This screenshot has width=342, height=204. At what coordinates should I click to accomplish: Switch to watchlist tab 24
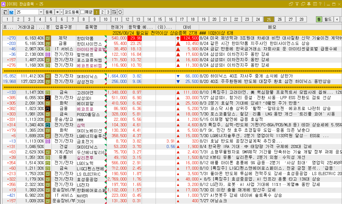258,19
